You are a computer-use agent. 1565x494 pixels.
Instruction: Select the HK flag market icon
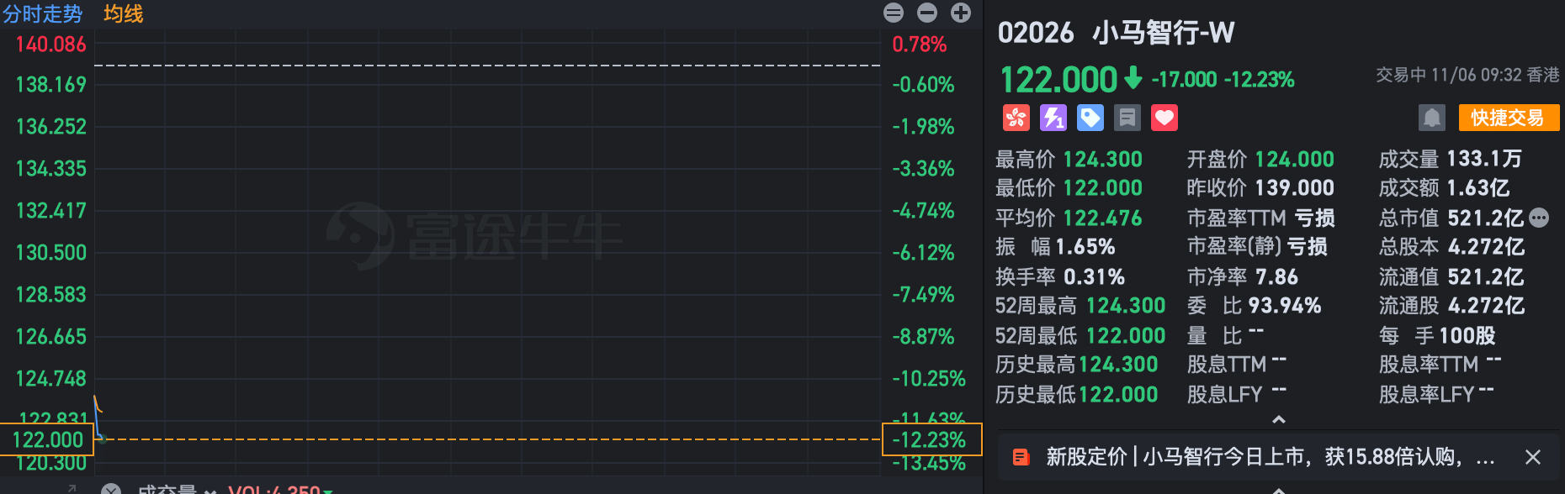tap(1016, 118)
